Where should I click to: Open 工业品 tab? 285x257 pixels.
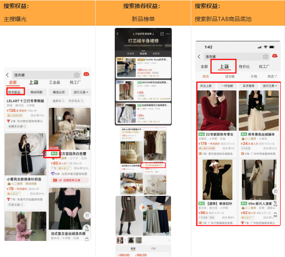click(x=55, y=82)
